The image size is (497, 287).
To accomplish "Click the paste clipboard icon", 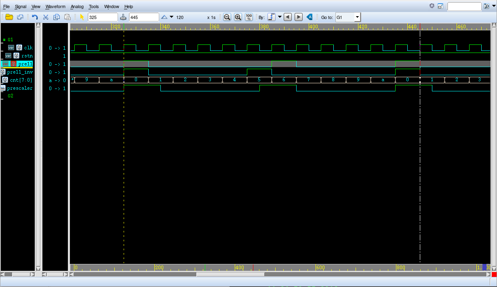I will coord(67,17).
